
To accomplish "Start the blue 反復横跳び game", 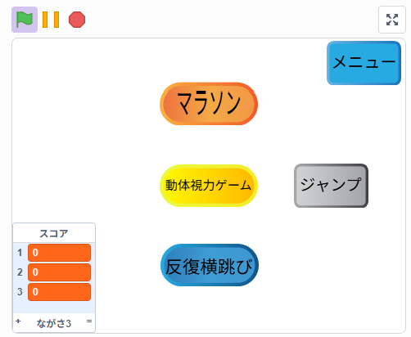I will [x=210, y=265].
